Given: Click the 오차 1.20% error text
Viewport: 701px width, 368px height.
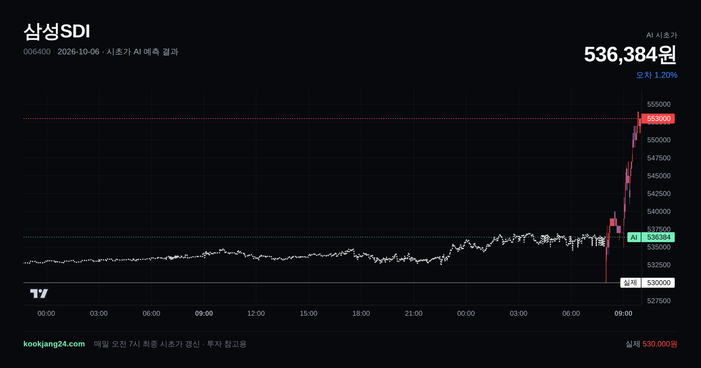Looking at the screenshot, I should click(657, 75).
